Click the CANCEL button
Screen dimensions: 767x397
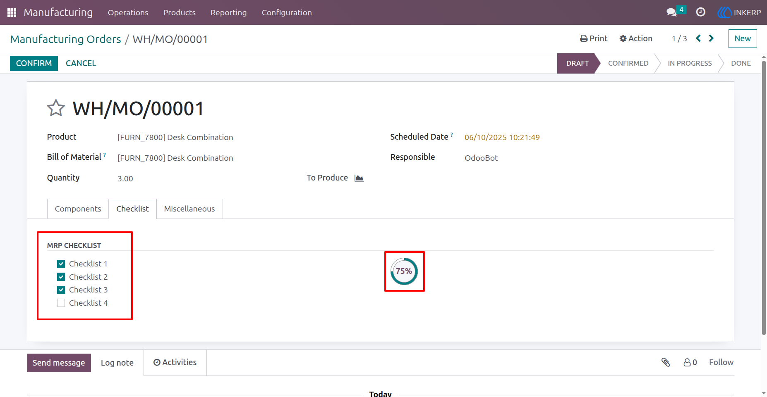pos(81,63)
